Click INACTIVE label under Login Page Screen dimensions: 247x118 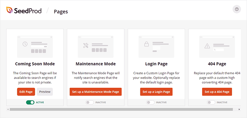(161, 102)
